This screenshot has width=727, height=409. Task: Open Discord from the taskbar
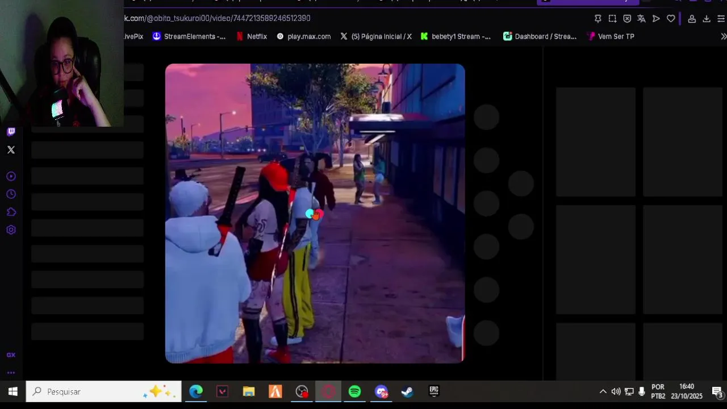381,392
